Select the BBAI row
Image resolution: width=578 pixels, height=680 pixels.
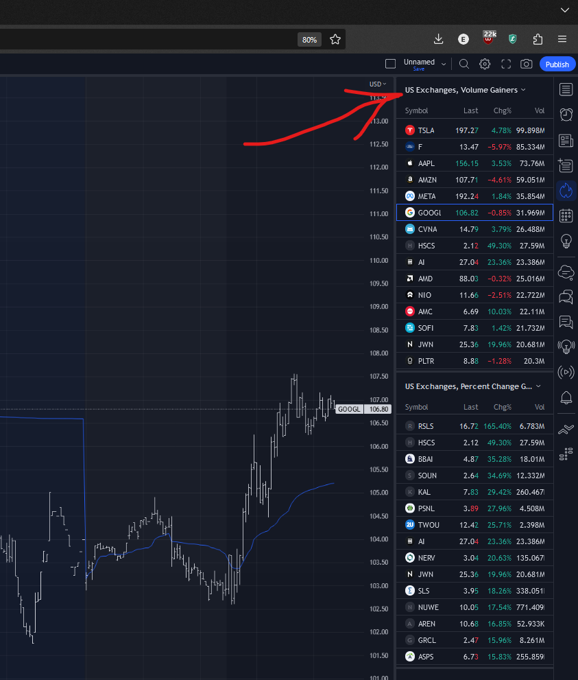tap(474, 459)
